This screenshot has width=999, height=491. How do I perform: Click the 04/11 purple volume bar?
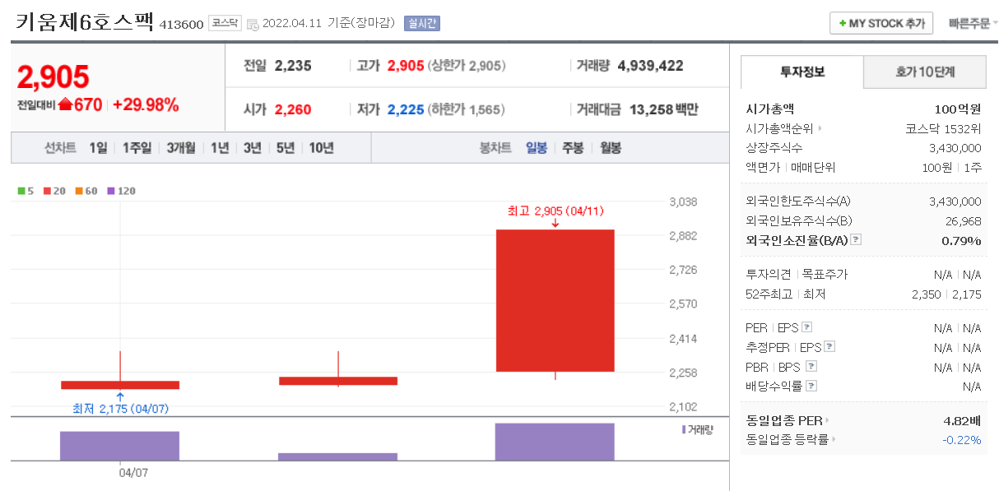point(555,442)
